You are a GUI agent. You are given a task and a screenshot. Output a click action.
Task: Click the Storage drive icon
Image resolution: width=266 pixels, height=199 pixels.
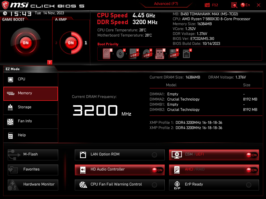tap(10, 107)
